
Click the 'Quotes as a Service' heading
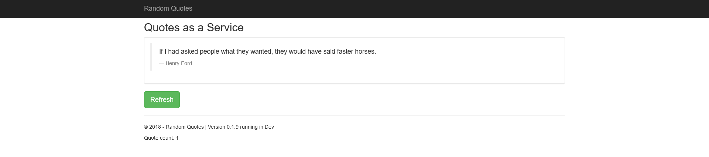pos(193,28)
